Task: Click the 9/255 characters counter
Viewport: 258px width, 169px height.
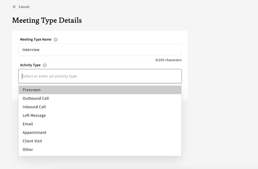Action: 168,60
